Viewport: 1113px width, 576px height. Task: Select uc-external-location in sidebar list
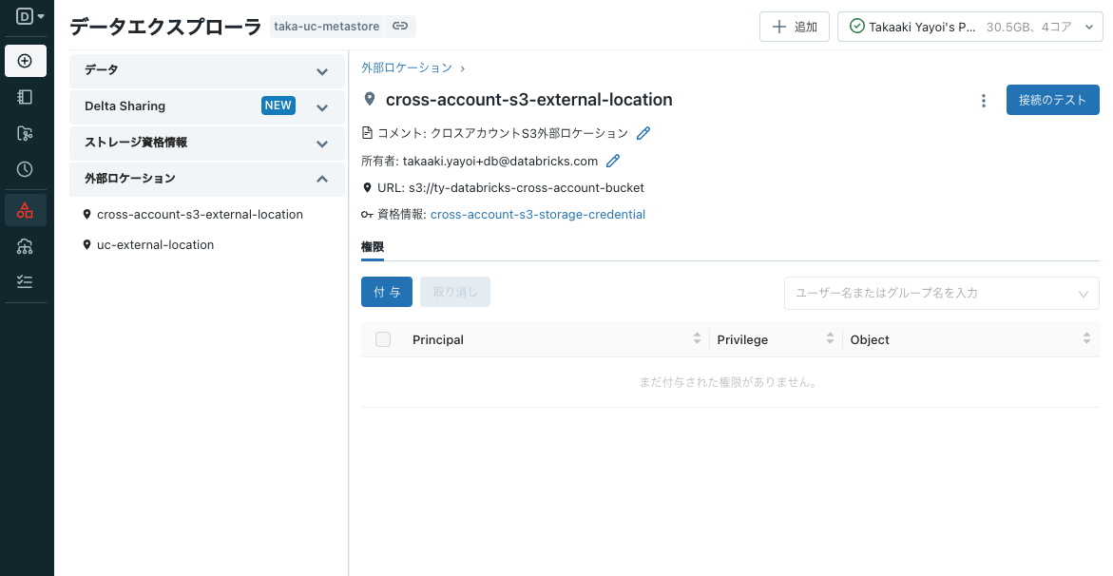pos(155,245)
